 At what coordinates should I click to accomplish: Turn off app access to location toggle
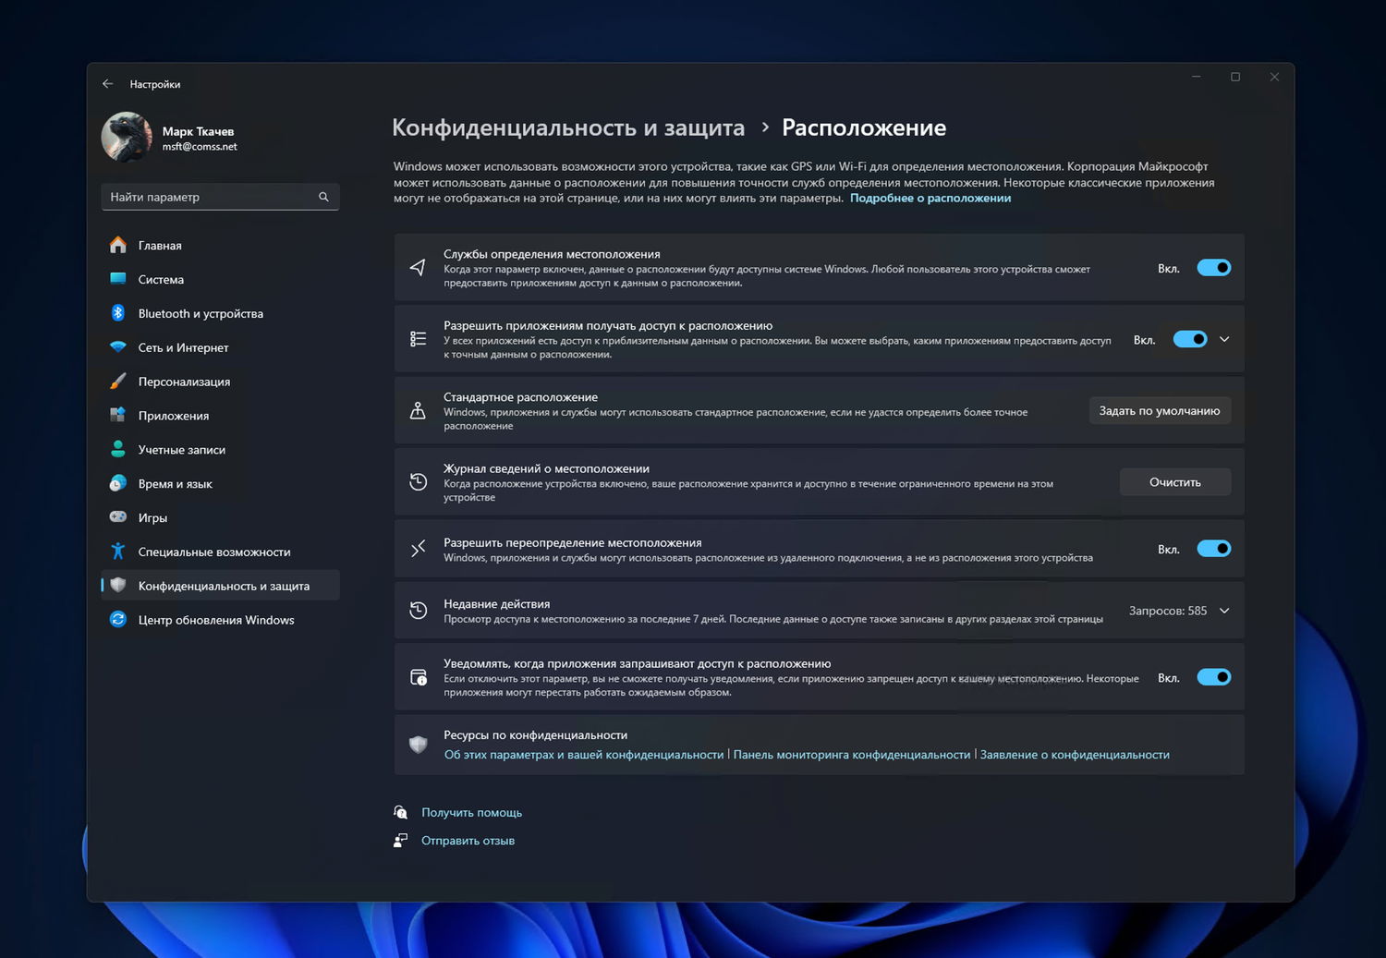click(x=1190, y=339)
